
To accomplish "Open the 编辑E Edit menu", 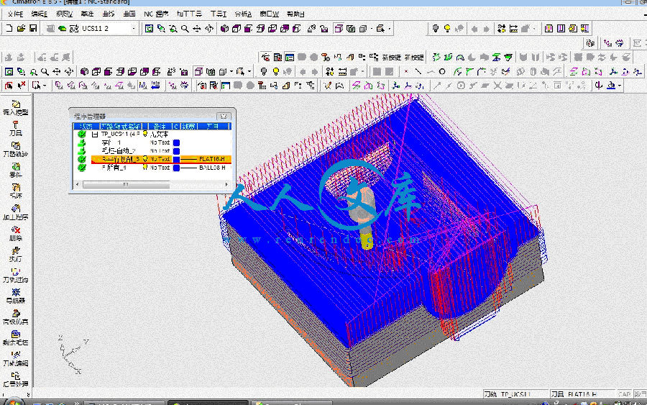I will point(40,14).
